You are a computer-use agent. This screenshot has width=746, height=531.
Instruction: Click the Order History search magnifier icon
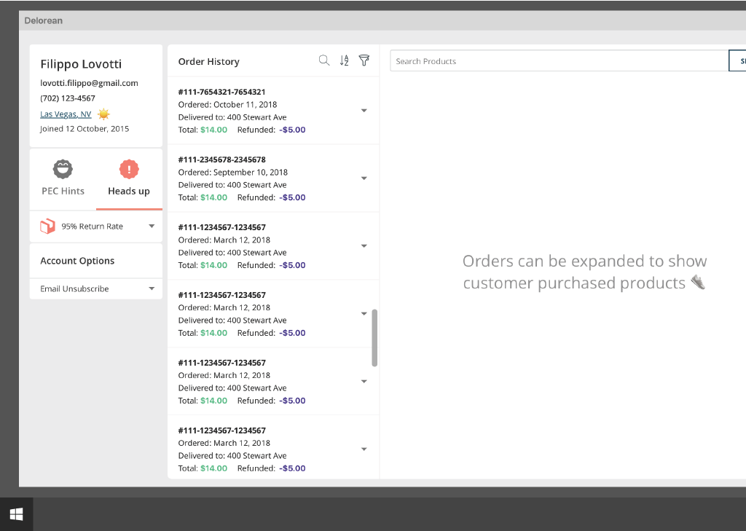[324, 60]
